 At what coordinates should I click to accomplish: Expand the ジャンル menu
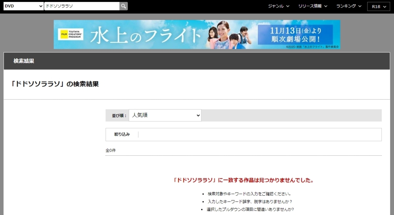(279, 6)
